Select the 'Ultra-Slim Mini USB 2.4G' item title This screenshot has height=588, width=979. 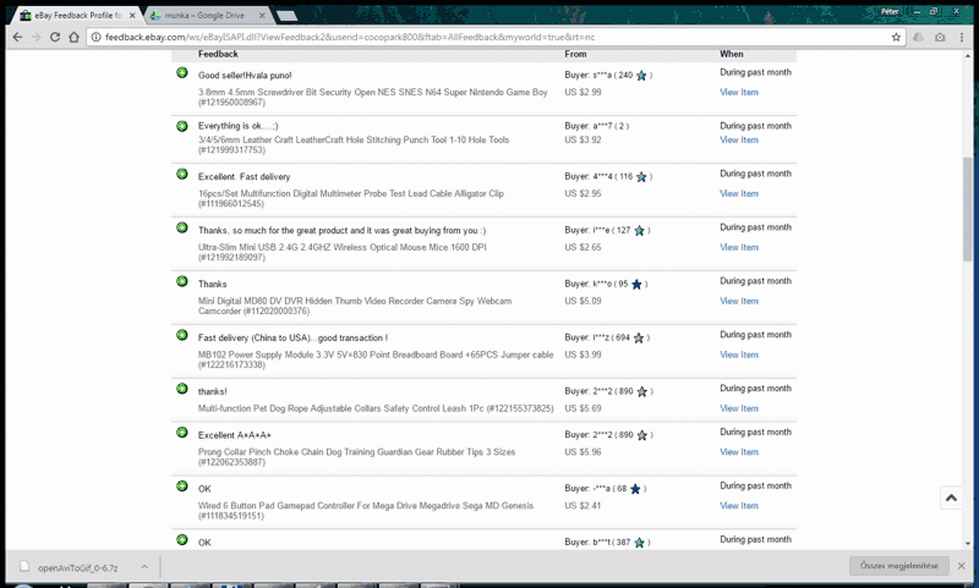(342, 252)
